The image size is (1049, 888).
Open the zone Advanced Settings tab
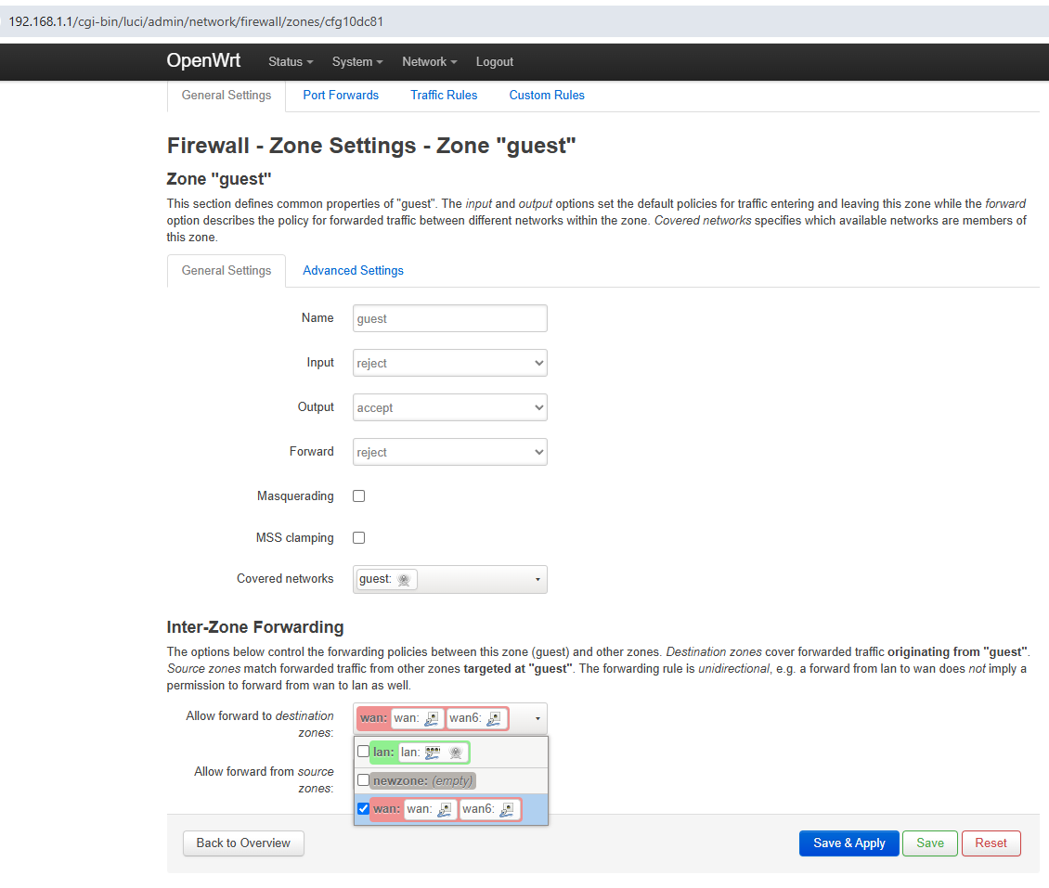point(353,270)
